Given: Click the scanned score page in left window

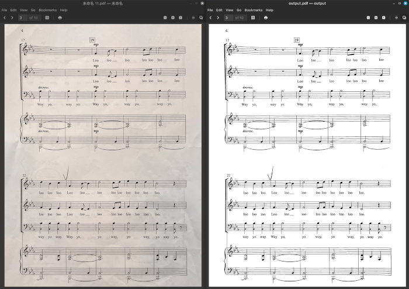Looking at the screenshot, I should (x=103, y=156).
